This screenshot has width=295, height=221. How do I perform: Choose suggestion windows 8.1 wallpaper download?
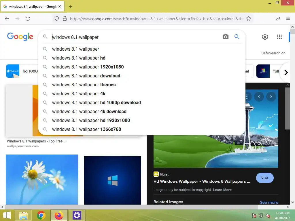[142, 76]
